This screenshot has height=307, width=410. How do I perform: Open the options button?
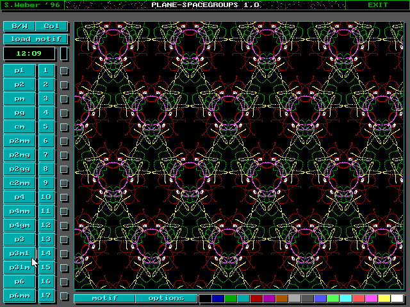(x=166, y=298)
